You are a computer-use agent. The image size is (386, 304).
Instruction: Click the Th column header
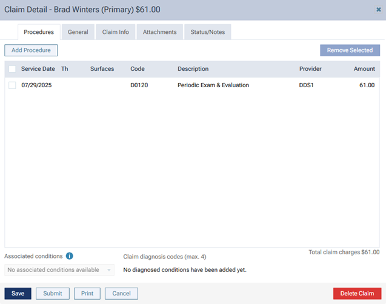pyautogui.click(x=64, y=69)
